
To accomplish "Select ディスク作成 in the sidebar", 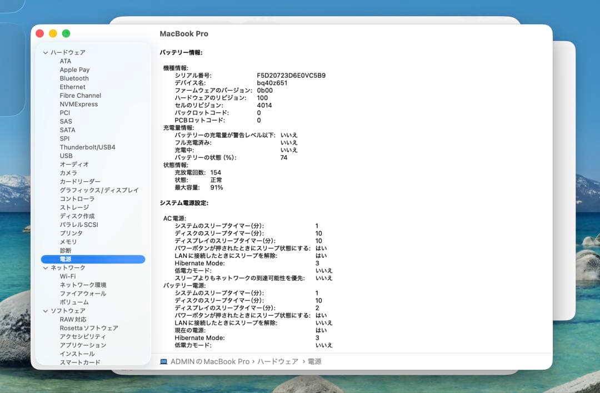I will (77, 216).
